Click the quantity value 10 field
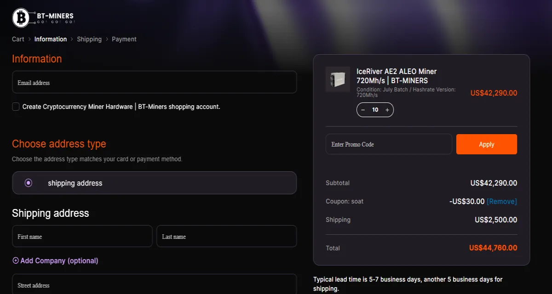This screenshot has height=294, width=552. (375, 110)
